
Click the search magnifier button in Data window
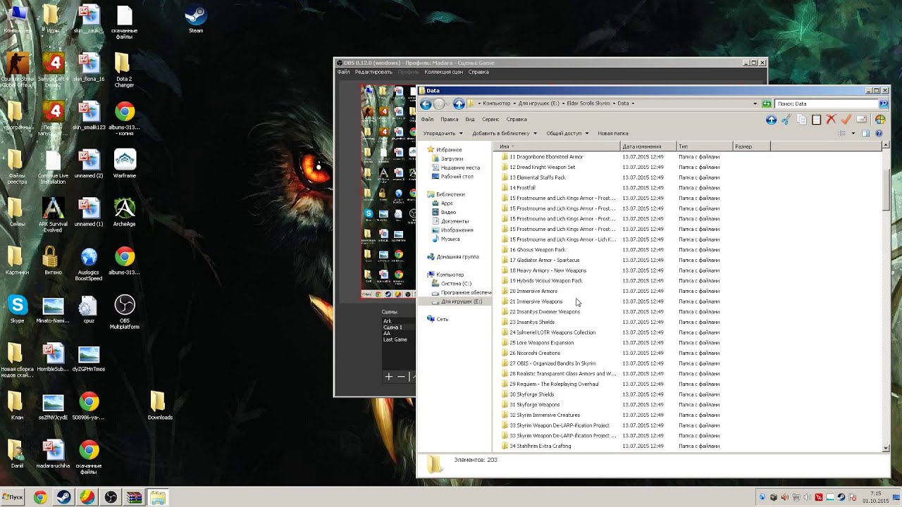pyautogui.click(x=884, y=104)
